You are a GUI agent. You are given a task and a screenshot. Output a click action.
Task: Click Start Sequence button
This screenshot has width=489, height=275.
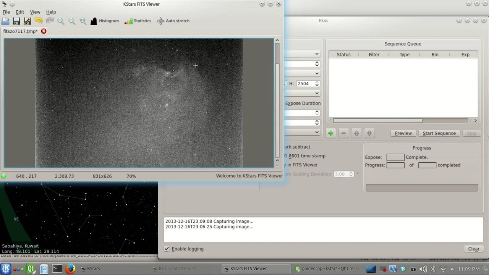click(439, 133)
